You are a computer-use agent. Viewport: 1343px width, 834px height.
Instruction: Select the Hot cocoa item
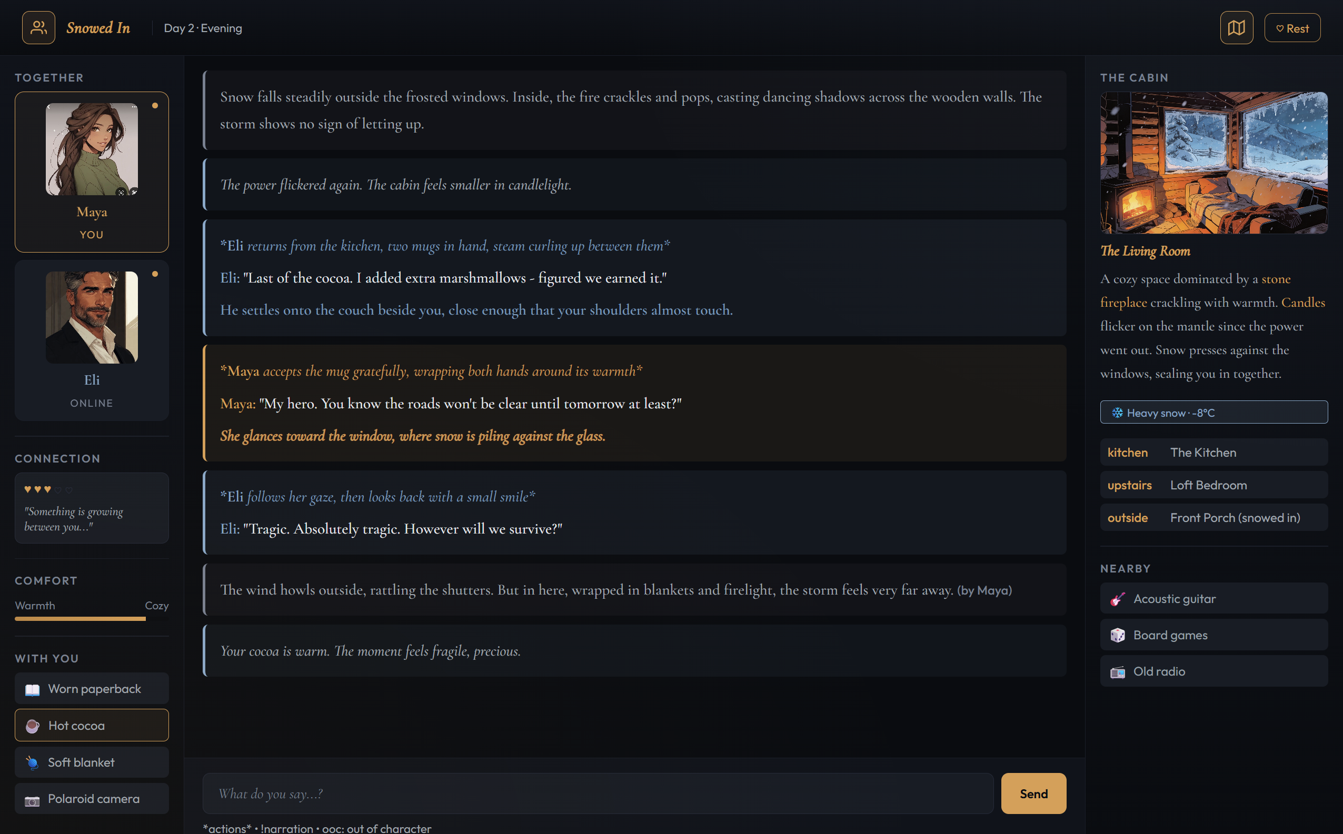point(92,725)
